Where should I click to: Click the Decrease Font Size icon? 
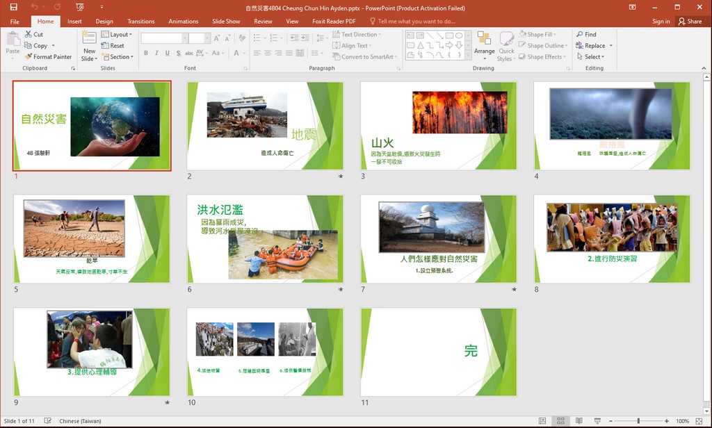coord(227,38)
